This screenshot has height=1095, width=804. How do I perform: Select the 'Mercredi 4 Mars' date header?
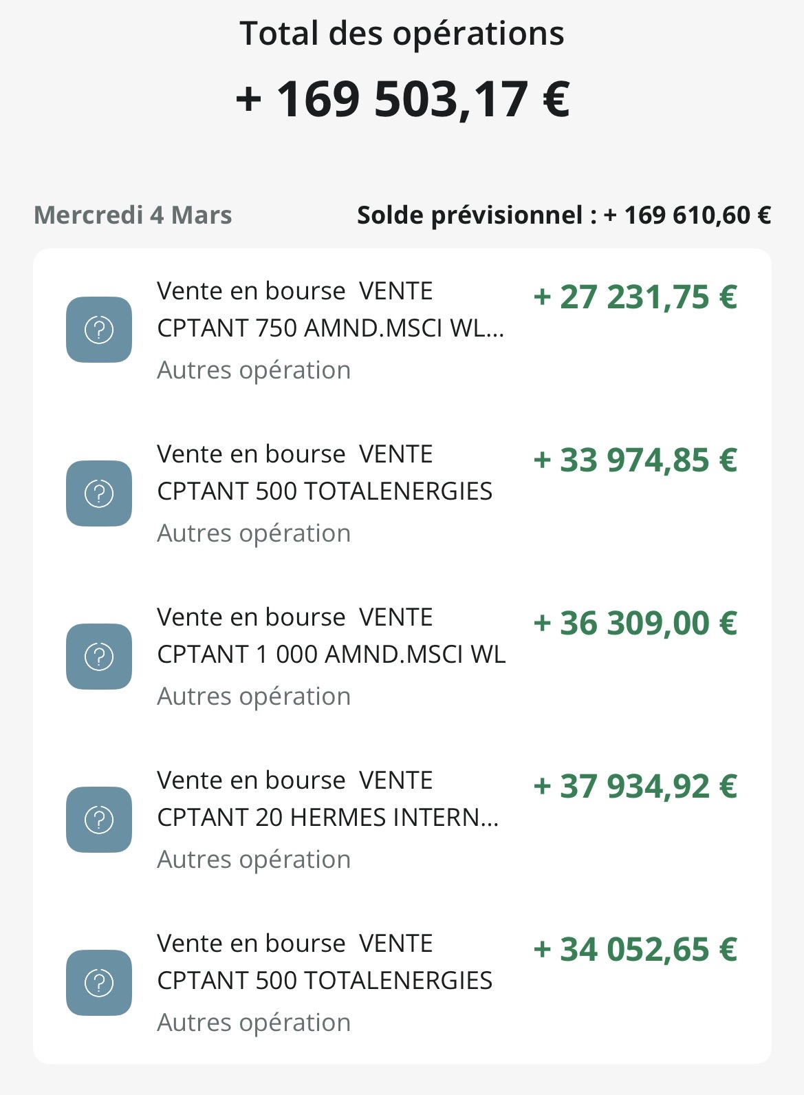point(133,215)
